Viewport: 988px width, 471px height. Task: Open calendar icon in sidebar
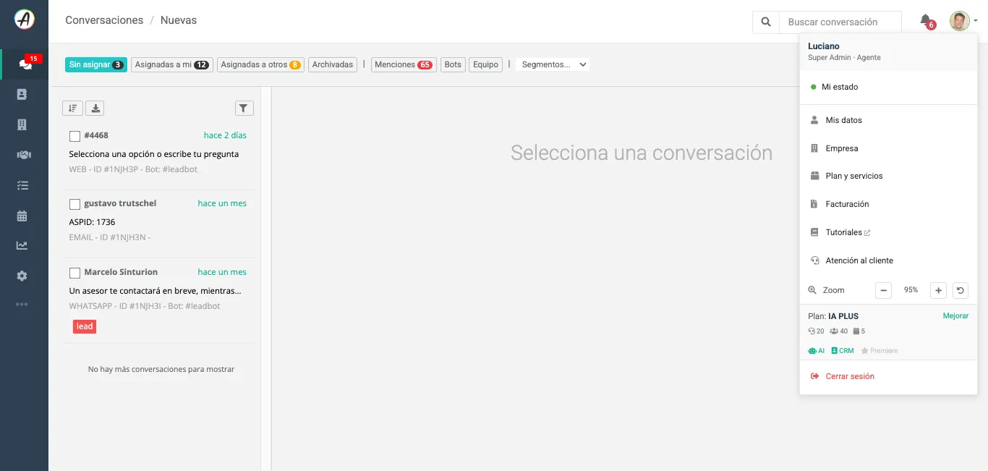[22, 216]
